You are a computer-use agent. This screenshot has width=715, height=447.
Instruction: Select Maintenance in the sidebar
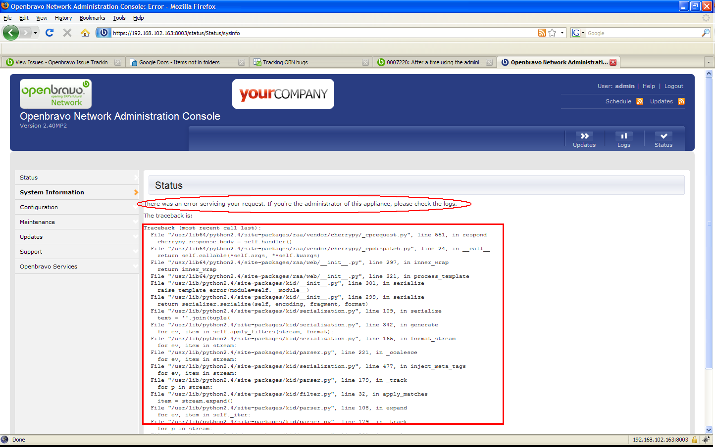coord(77,222)
